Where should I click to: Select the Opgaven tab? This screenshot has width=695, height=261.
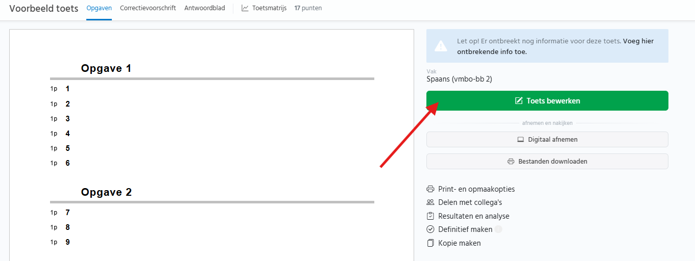[x=99, y=8]
